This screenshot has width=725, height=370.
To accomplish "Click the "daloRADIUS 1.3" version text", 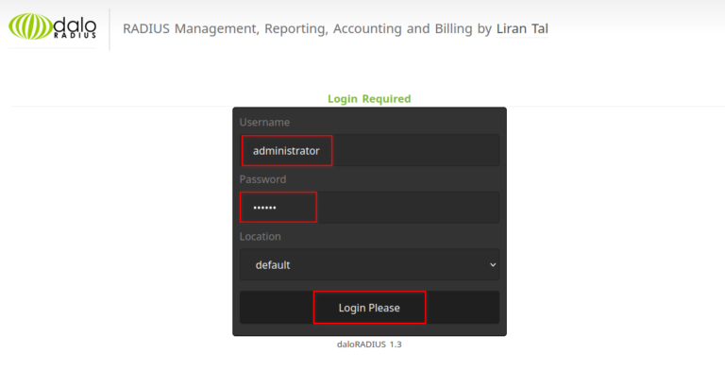I will point(369,345).
